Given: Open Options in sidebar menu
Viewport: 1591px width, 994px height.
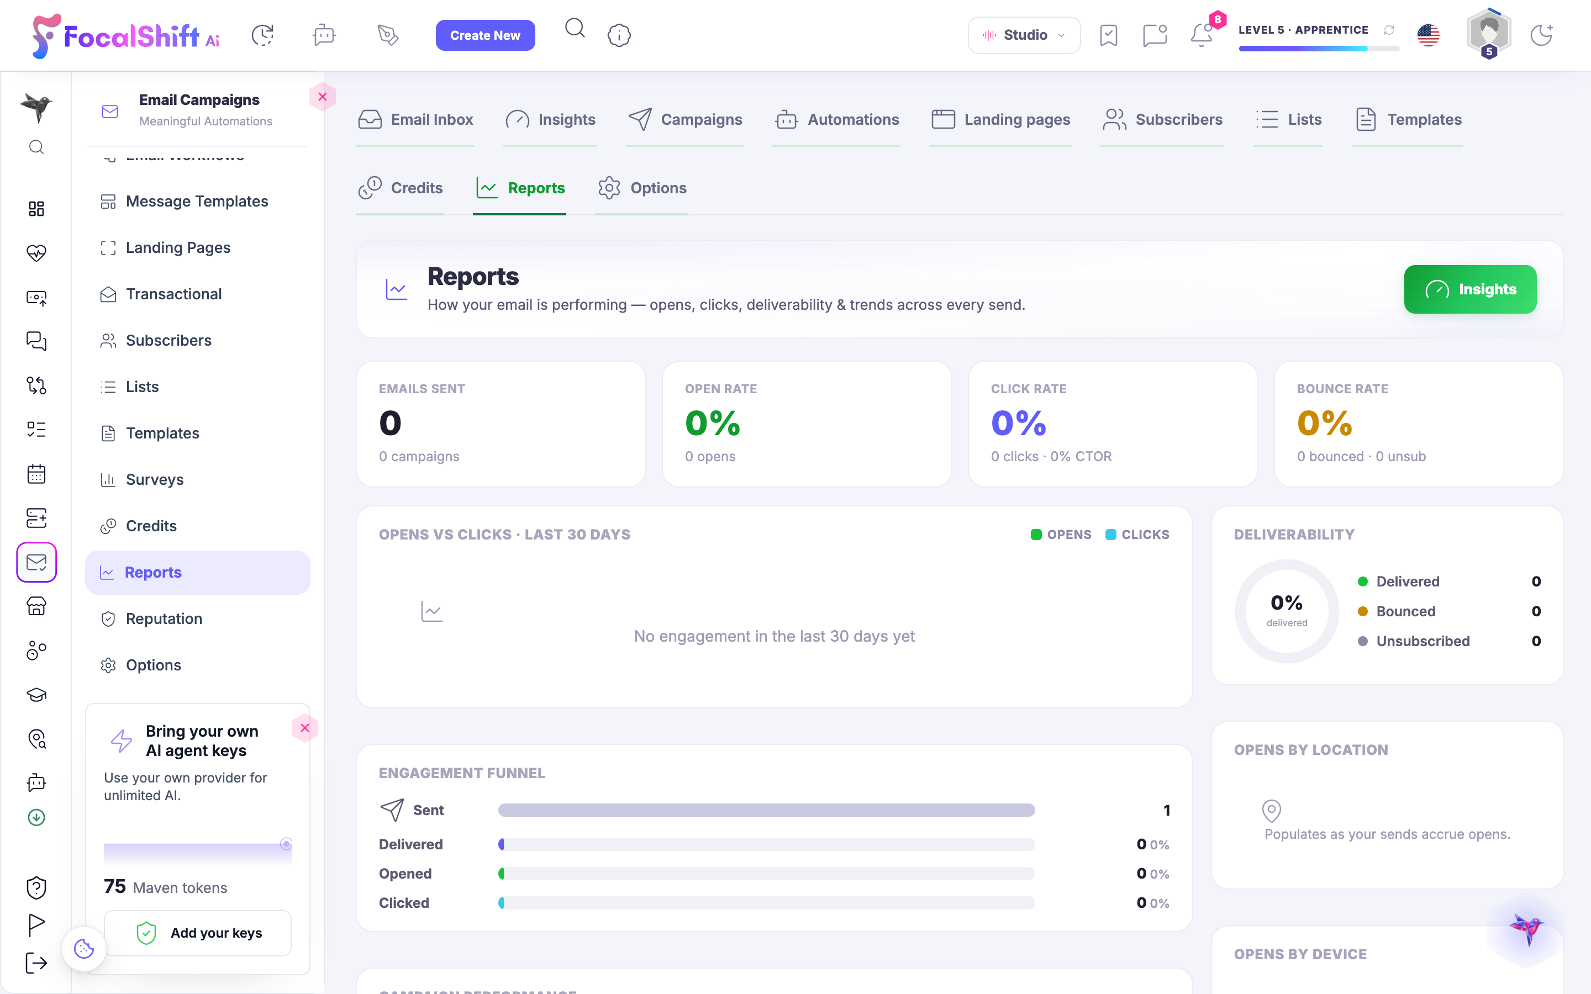Looking at the screenshot, I should (197, 665).
